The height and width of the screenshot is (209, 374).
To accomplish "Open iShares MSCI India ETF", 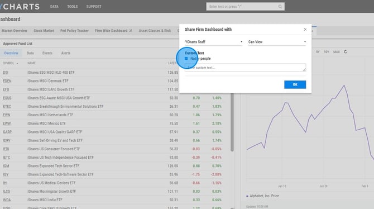I will [45, 200].
